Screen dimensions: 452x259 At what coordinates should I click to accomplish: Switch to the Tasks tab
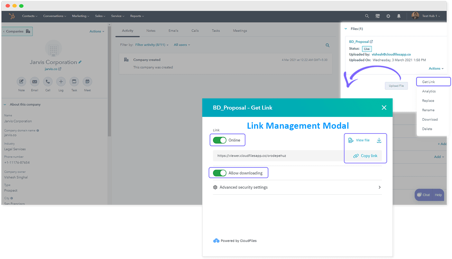coord(216,31)
